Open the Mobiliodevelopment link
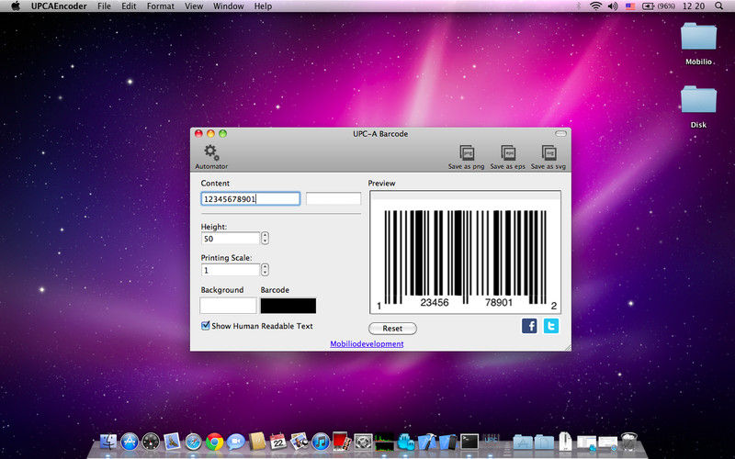The image size is (735, 459). click(x=367, y=343)
